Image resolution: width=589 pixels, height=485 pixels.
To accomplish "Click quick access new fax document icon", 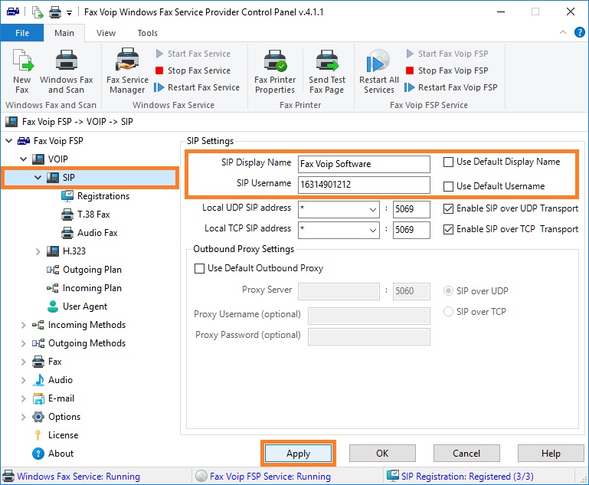I will click(38, 12).
